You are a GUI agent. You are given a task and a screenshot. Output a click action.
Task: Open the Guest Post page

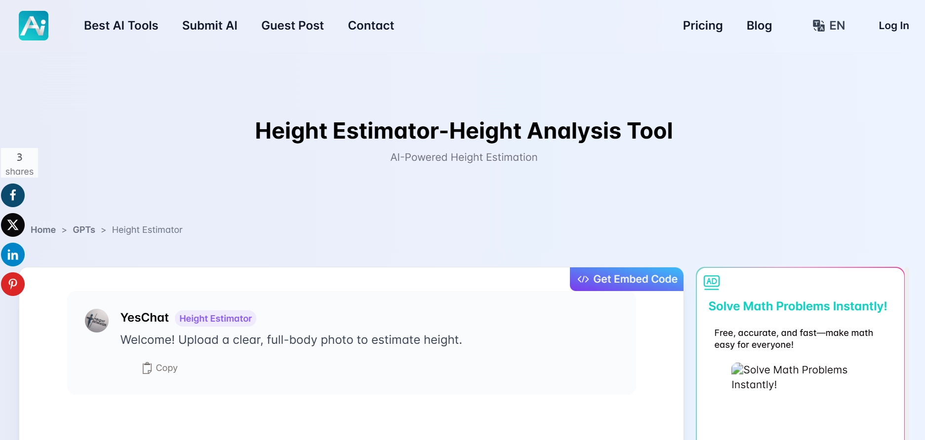coord(292,26)
